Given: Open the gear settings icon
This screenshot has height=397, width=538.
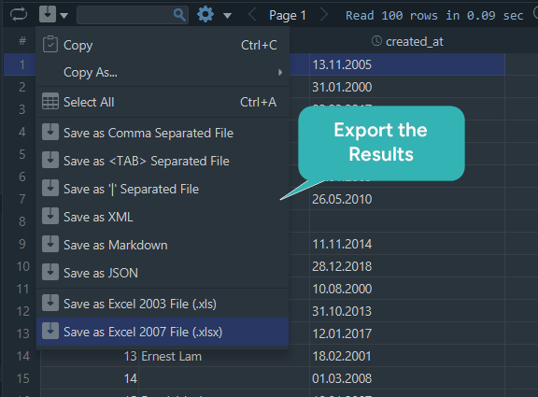Looking at the screenshot, I should (x=205, y=15).
